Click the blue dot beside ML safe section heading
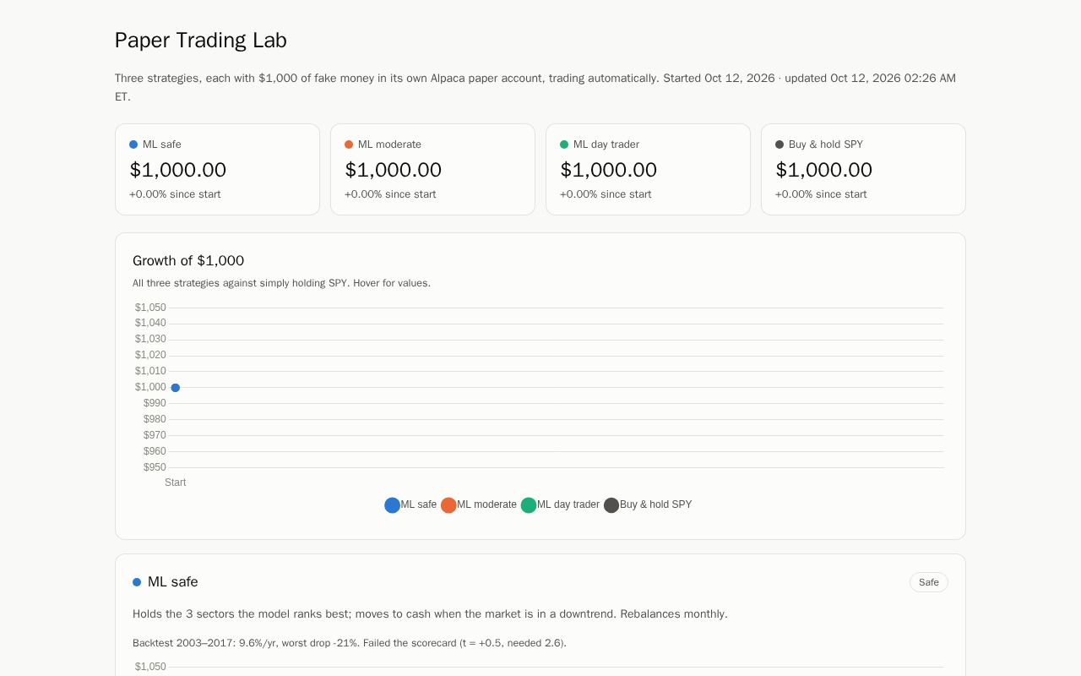This screenshot has height=676, width=1081. (137, 582)
